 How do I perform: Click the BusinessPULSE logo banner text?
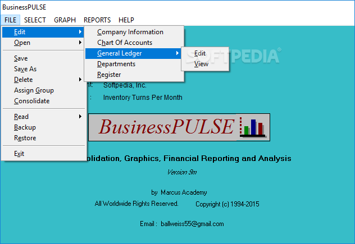[x=166, y=127]
